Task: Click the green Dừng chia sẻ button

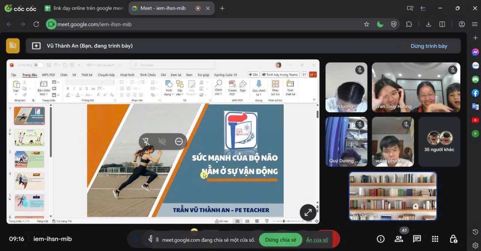Action: 280,240
